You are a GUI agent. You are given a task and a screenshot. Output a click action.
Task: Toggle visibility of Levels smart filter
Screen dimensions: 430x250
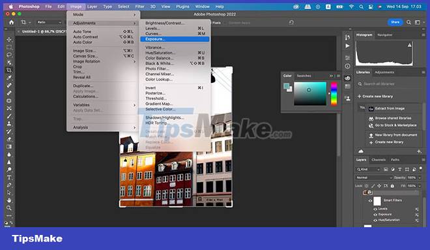point(375,209)
